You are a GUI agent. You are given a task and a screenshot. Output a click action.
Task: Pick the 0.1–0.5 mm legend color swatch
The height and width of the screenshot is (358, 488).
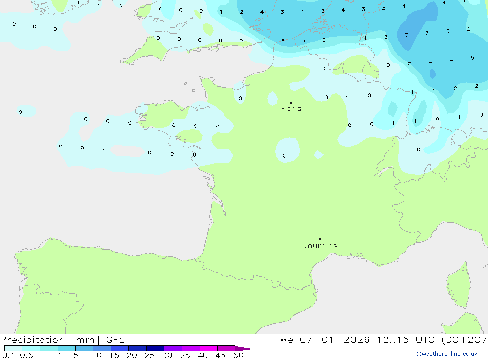tap(13, 348)
